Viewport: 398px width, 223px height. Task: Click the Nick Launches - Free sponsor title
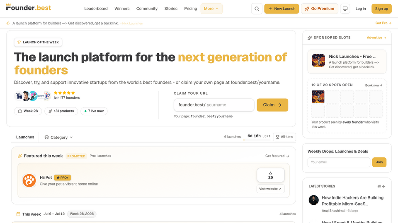click(352, 57)
